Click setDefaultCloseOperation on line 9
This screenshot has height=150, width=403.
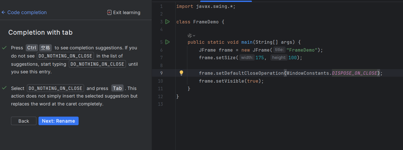(250, 73)
